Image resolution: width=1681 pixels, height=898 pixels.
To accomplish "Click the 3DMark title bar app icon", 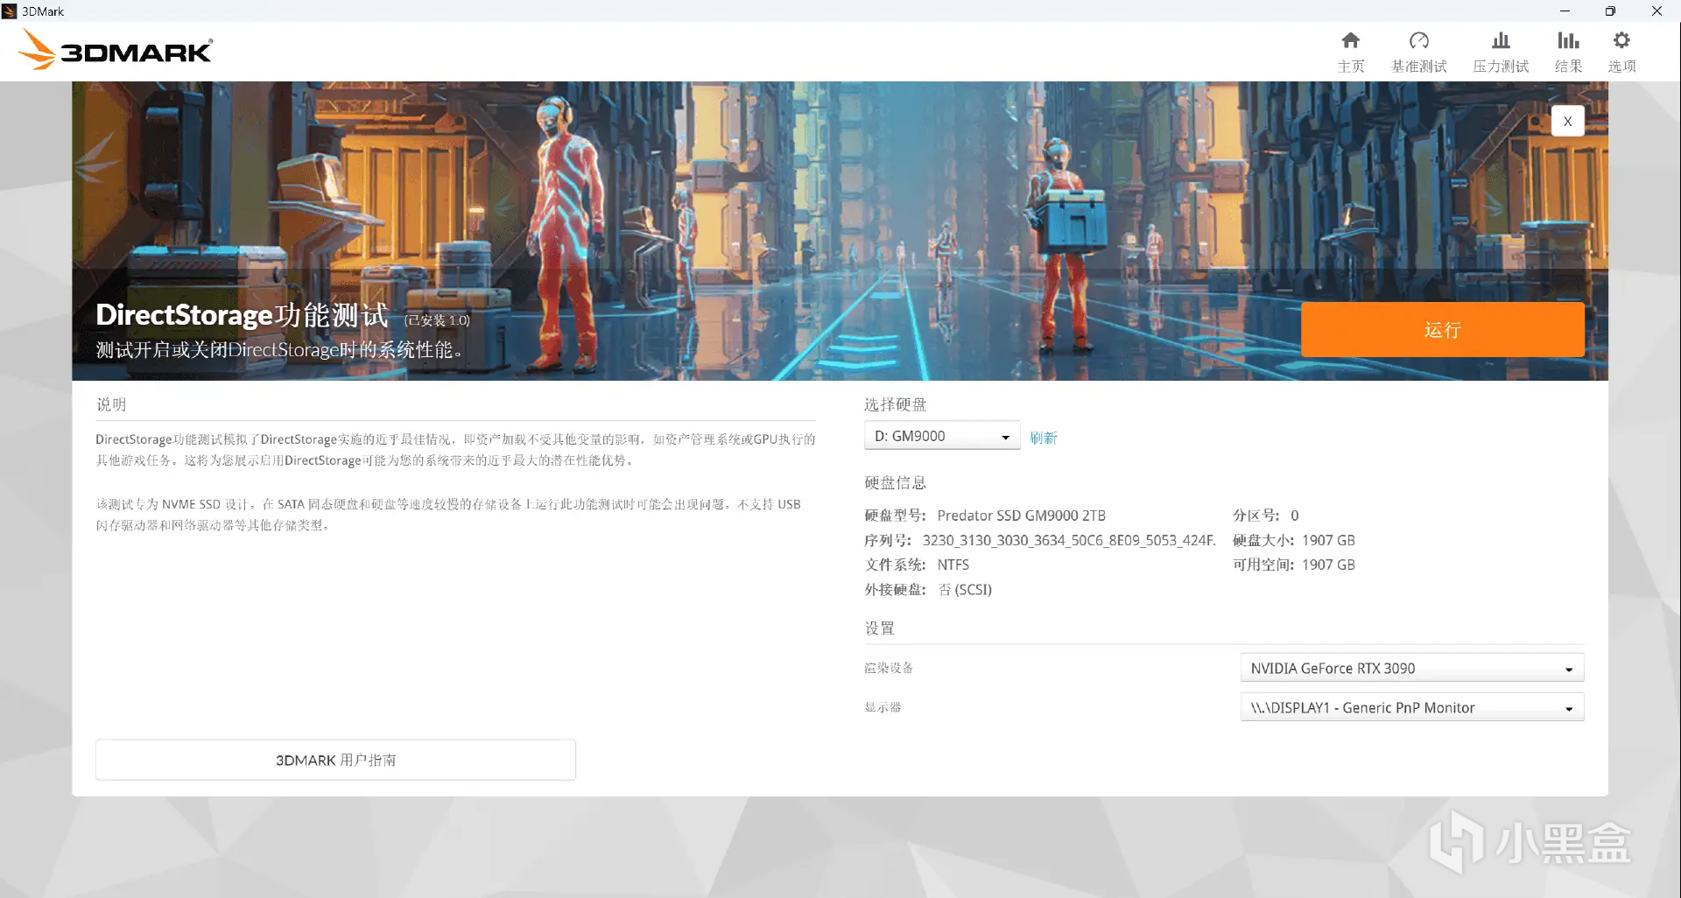I will click(10, 11).
